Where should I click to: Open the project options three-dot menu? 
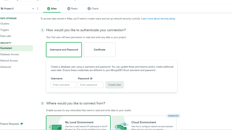point(38,9)
